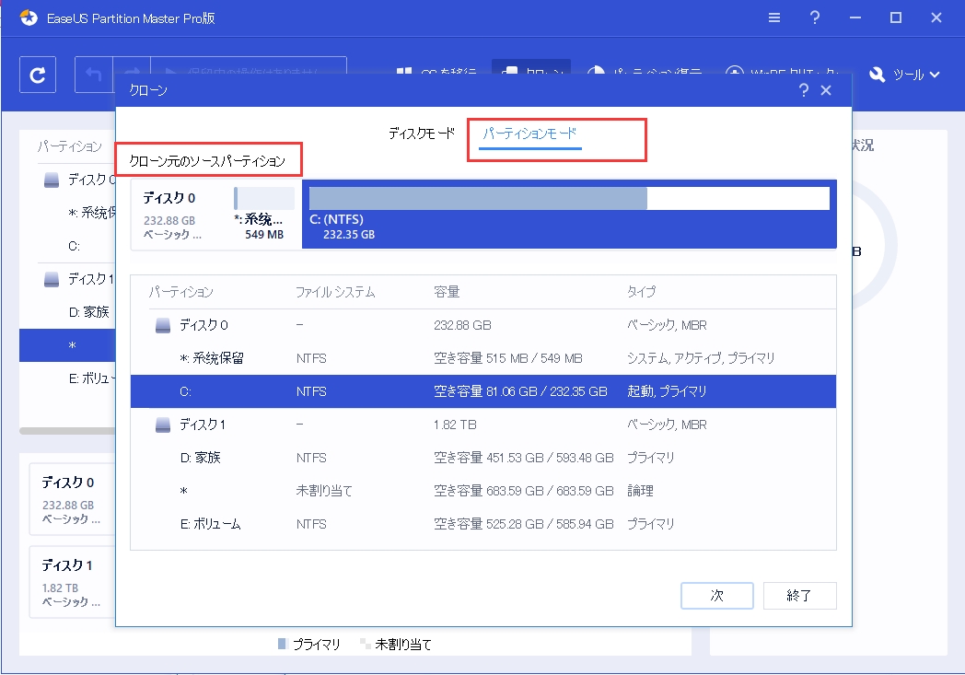Select ディスク 0 row in dialog table
This screenshot has width=965, height=675.
(483, 325)
